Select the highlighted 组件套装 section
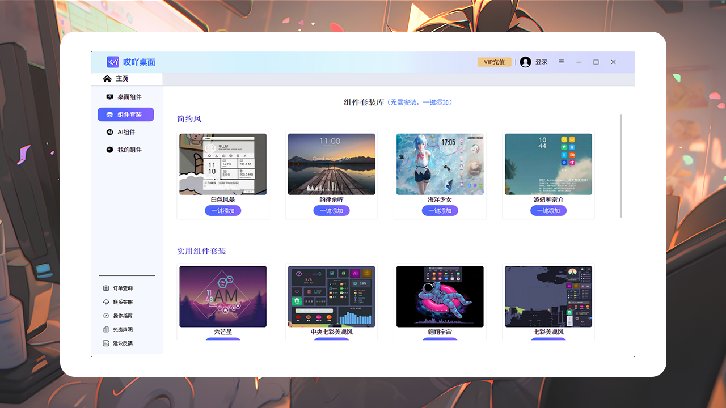Viewport: 726px width, 408px height. point(125,114)
